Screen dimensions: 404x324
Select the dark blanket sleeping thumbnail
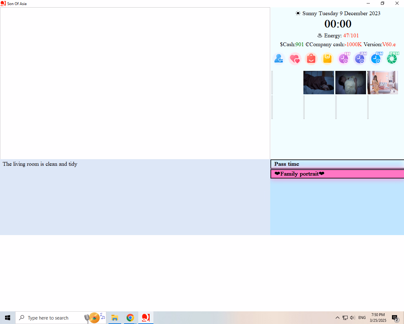point(319,83)
